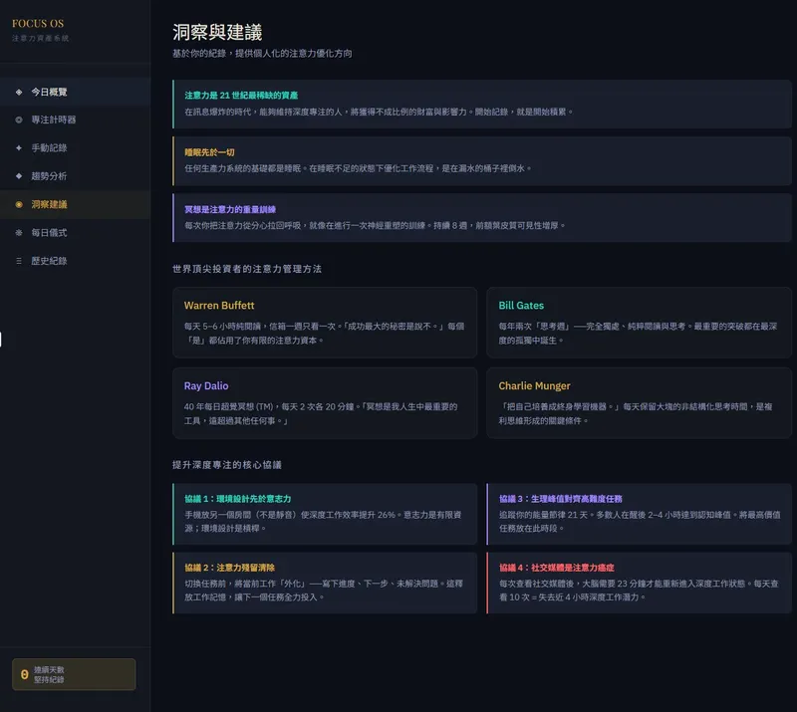This screenshot has height=712, width=797.
Task: Click the 洞察建議 orange dot icon
Action: [x=19, y=204]
